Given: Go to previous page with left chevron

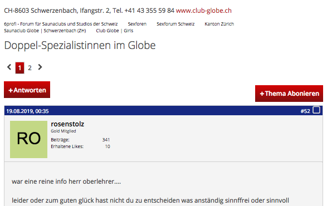Looking at the screenshot, I should [x=9, y=67].
